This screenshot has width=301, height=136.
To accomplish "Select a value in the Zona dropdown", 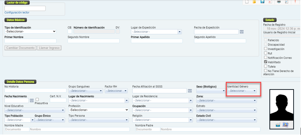I will [226, 100].
